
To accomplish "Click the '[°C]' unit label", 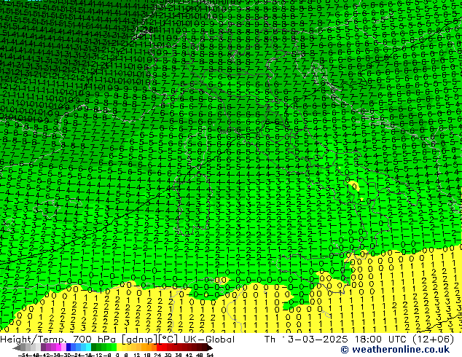I will pos(168,340).
